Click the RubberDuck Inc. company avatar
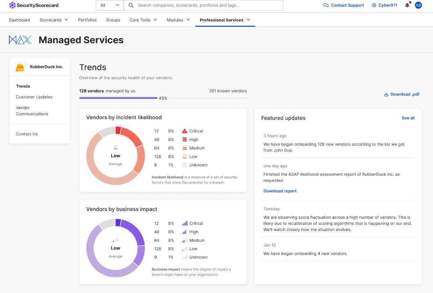The height and width of the screenshot is (293, 433). click(20, 66)
